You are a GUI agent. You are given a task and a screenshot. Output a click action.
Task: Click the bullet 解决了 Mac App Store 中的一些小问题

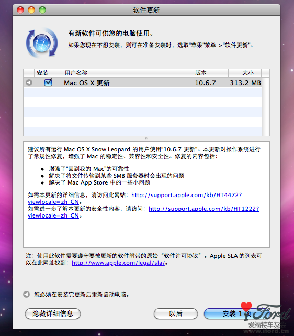[99, 182]
